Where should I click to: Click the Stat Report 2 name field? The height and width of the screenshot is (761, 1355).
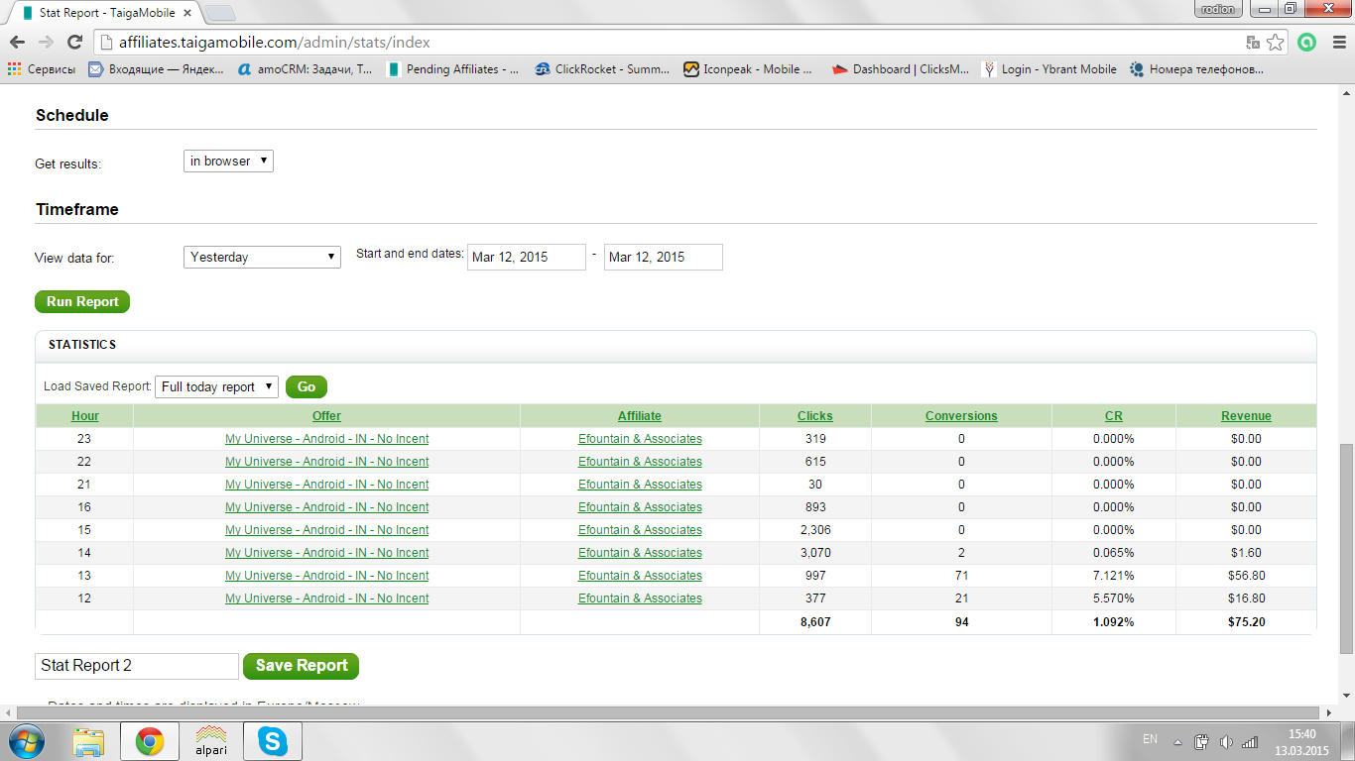(x=137, y=666)
